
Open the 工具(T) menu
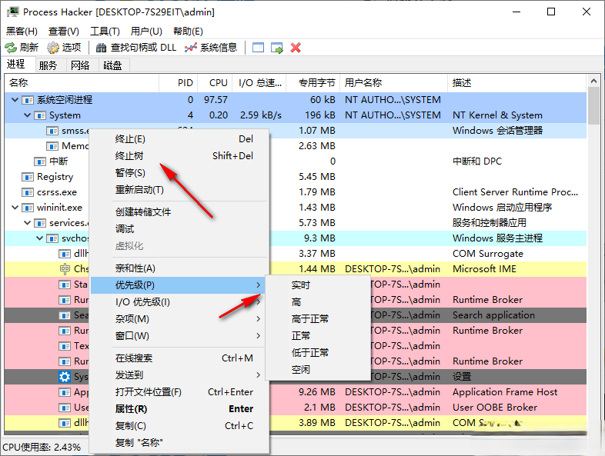coord(105,32)
